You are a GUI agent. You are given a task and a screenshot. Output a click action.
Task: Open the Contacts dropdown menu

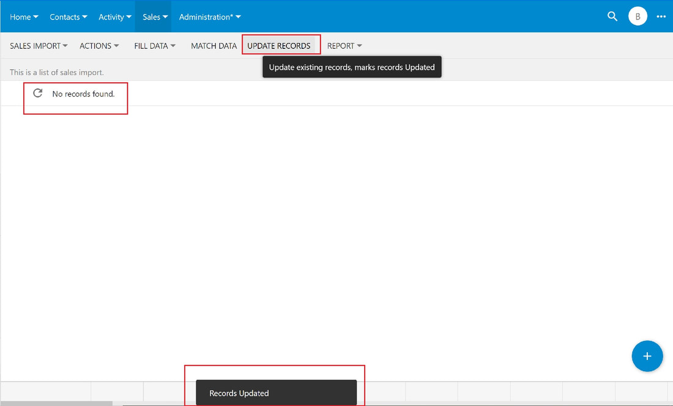pyautogui.click(x=69, y=17)
